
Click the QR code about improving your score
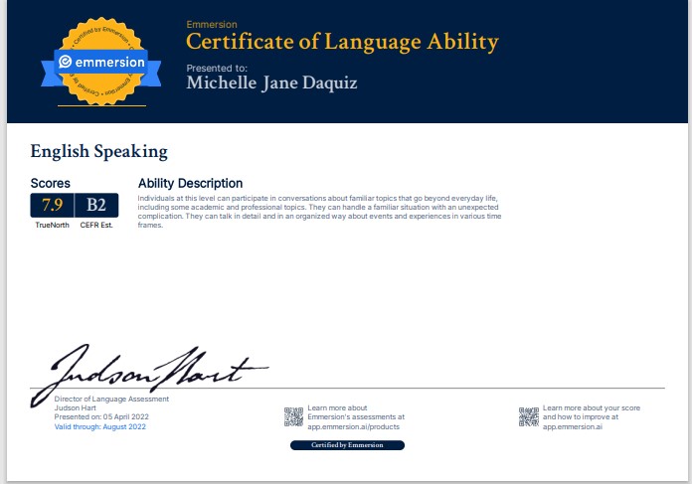point(529,417)
